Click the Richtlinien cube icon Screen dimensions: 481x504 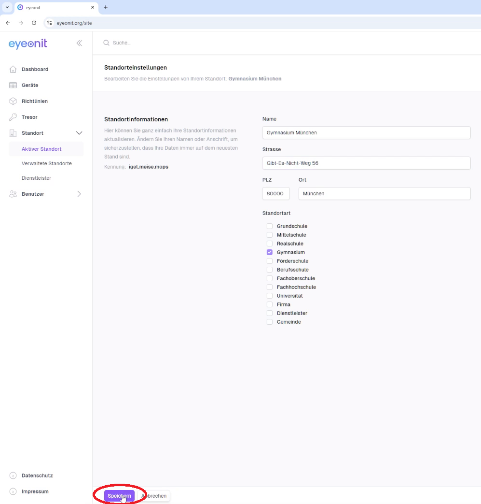13,101
